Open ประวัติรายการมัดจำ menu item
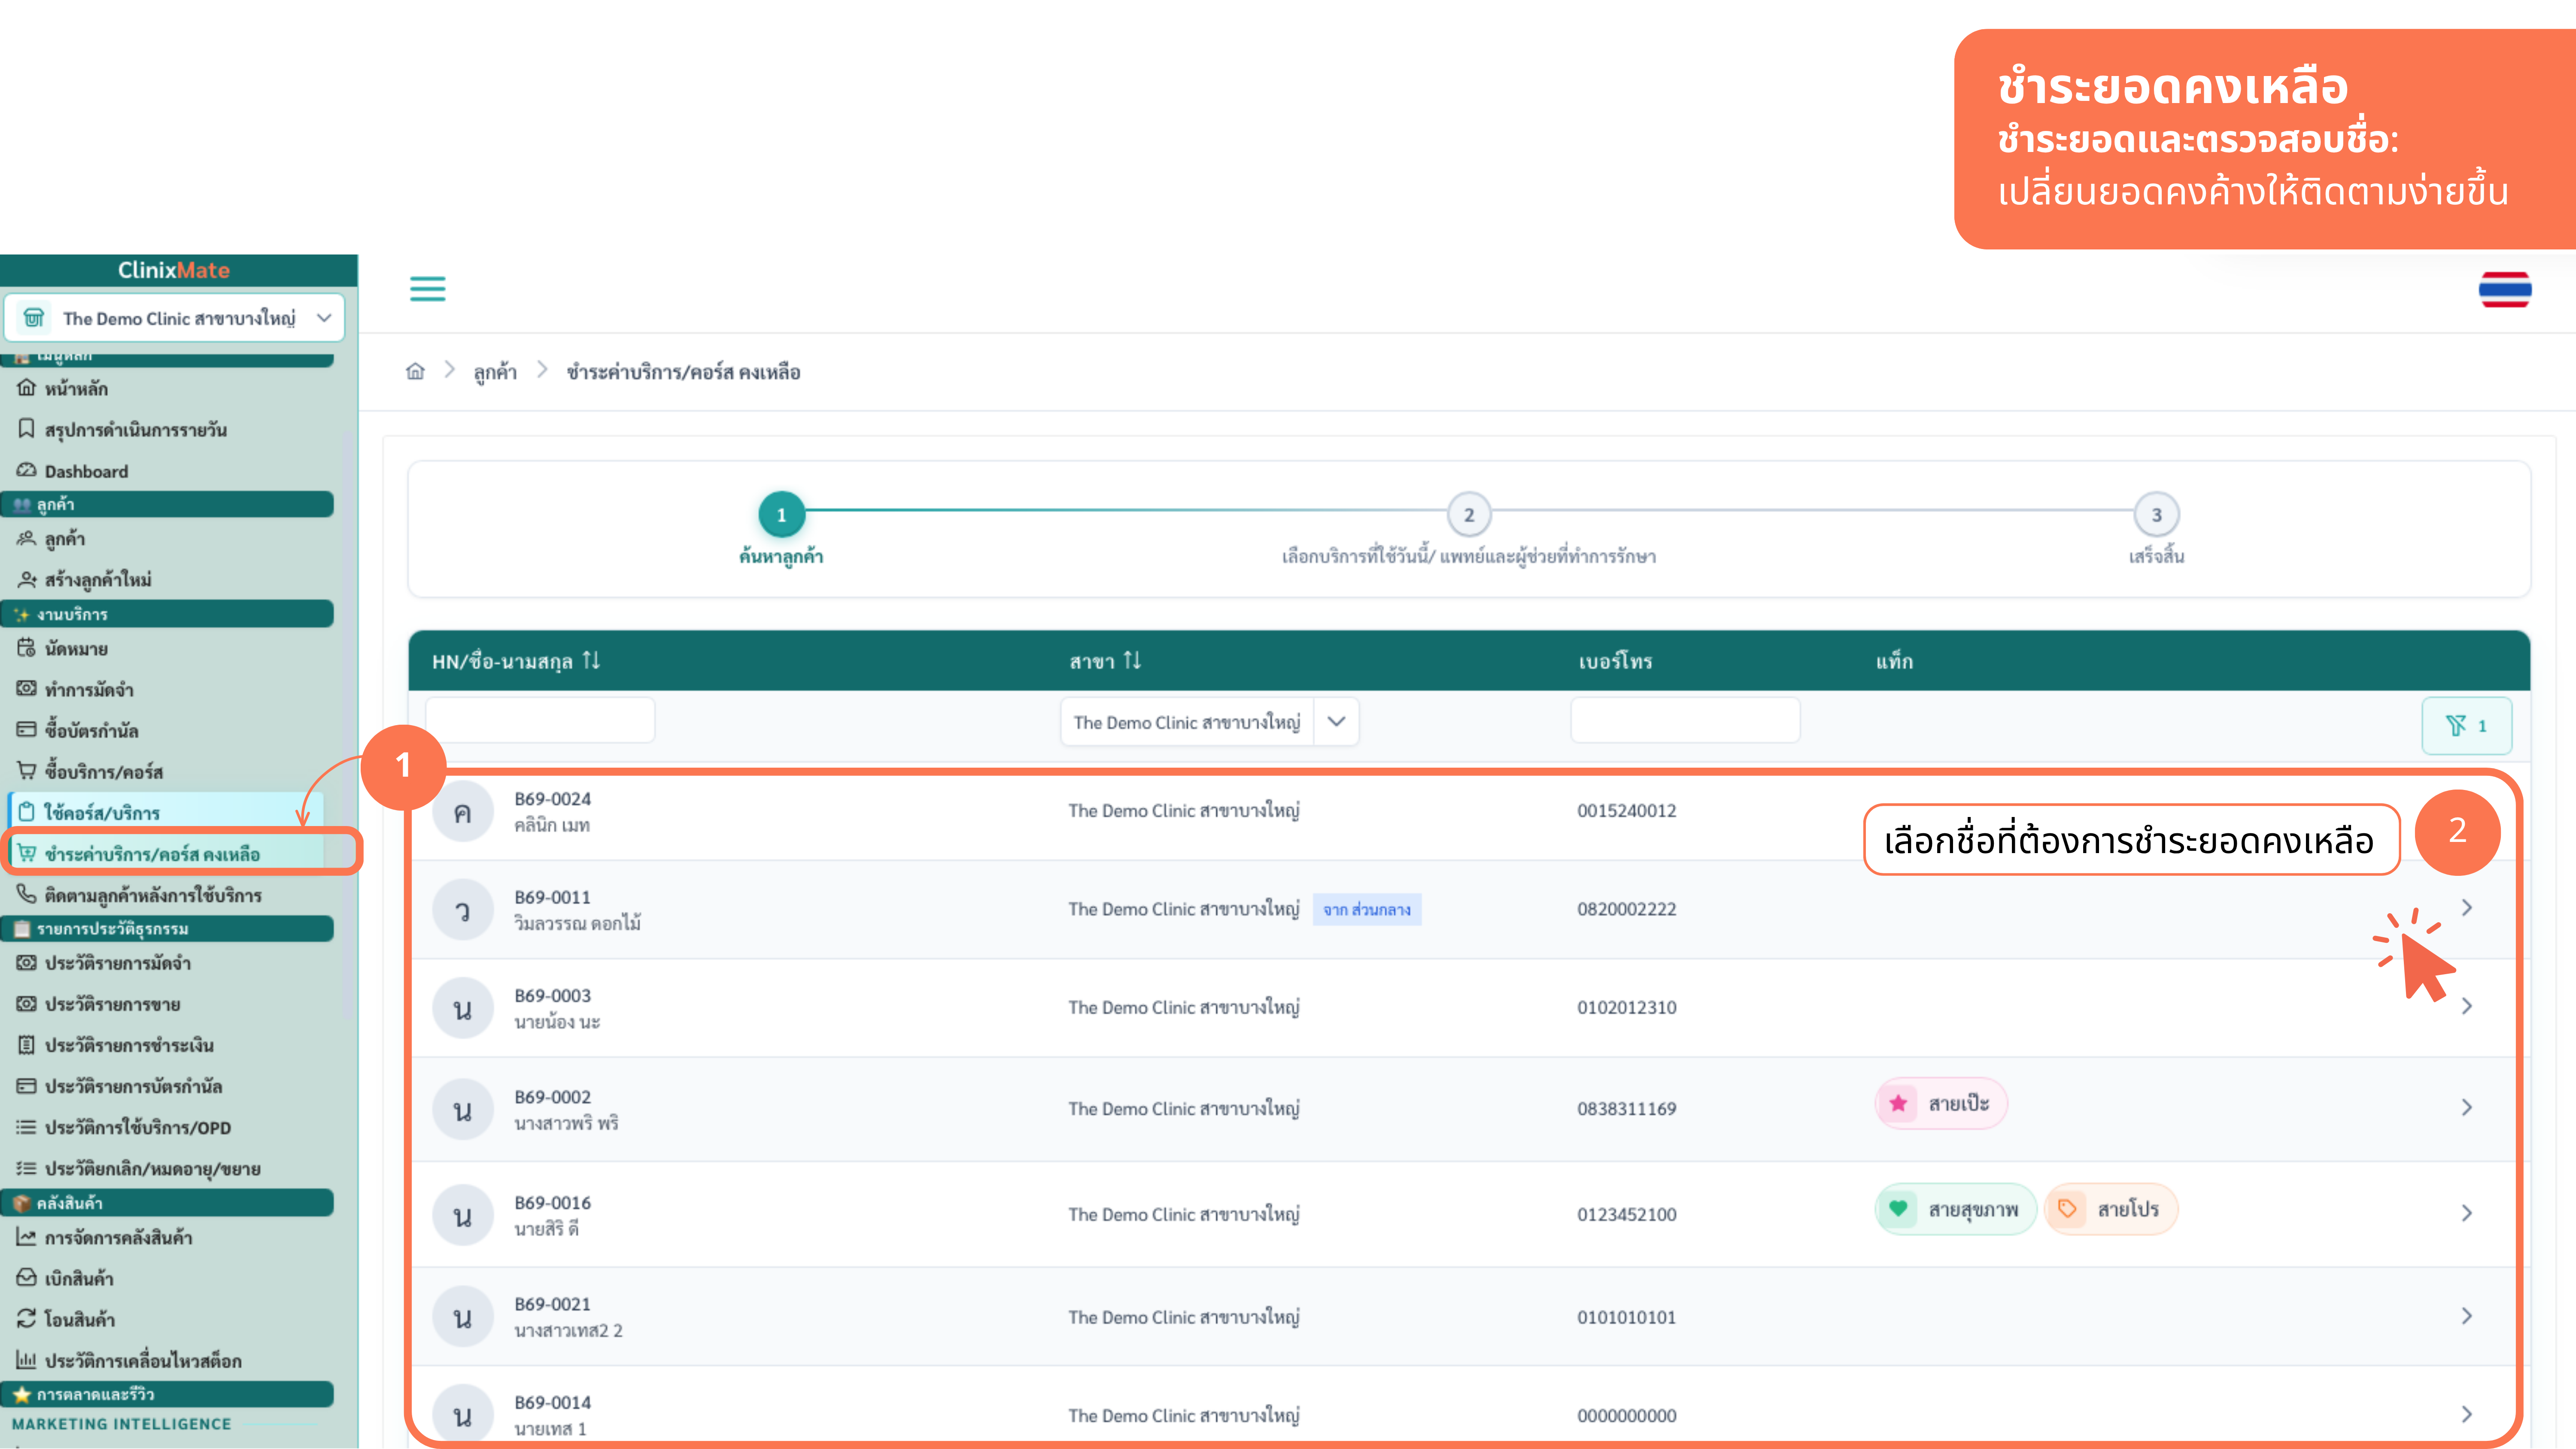 117,963
